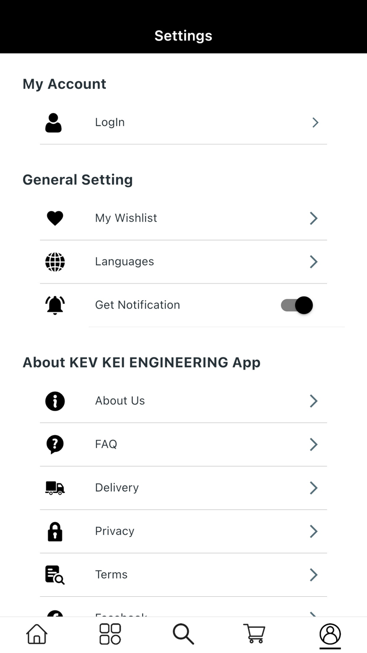This screenshot has width=367, height=653.
Task: Tap the search magnifier icon
Action: (x=182, y=634)
